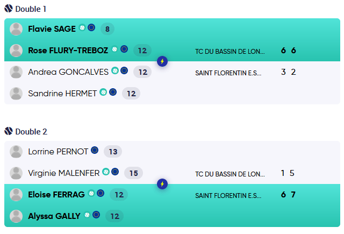Image resolution: width=344 pixels, height=234 pixels.
Task: Open Virginie MALENFER's profile avatar
Action: 16,173
